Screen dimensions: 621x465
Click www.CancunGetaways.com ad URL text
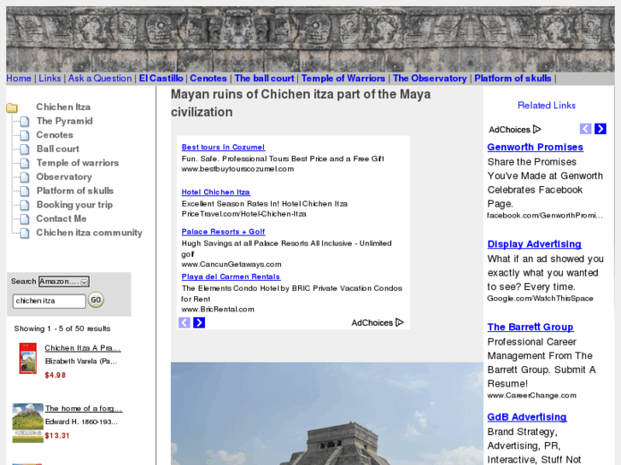(x=231, y=264)
